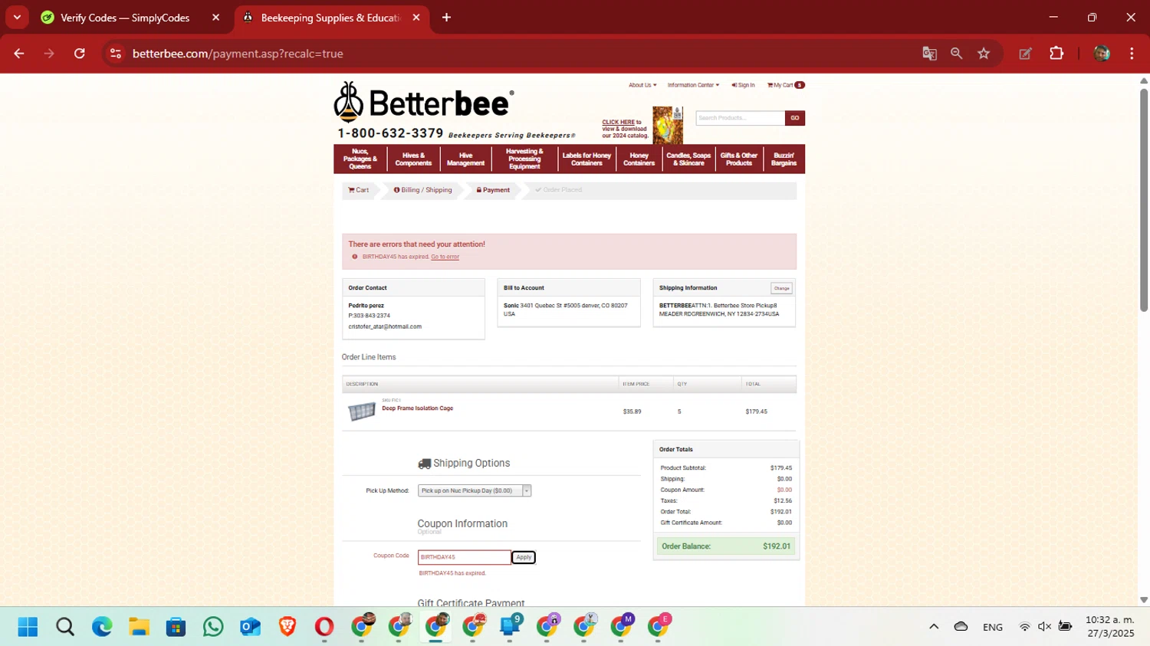Click the GO search button

pos(795,118)
